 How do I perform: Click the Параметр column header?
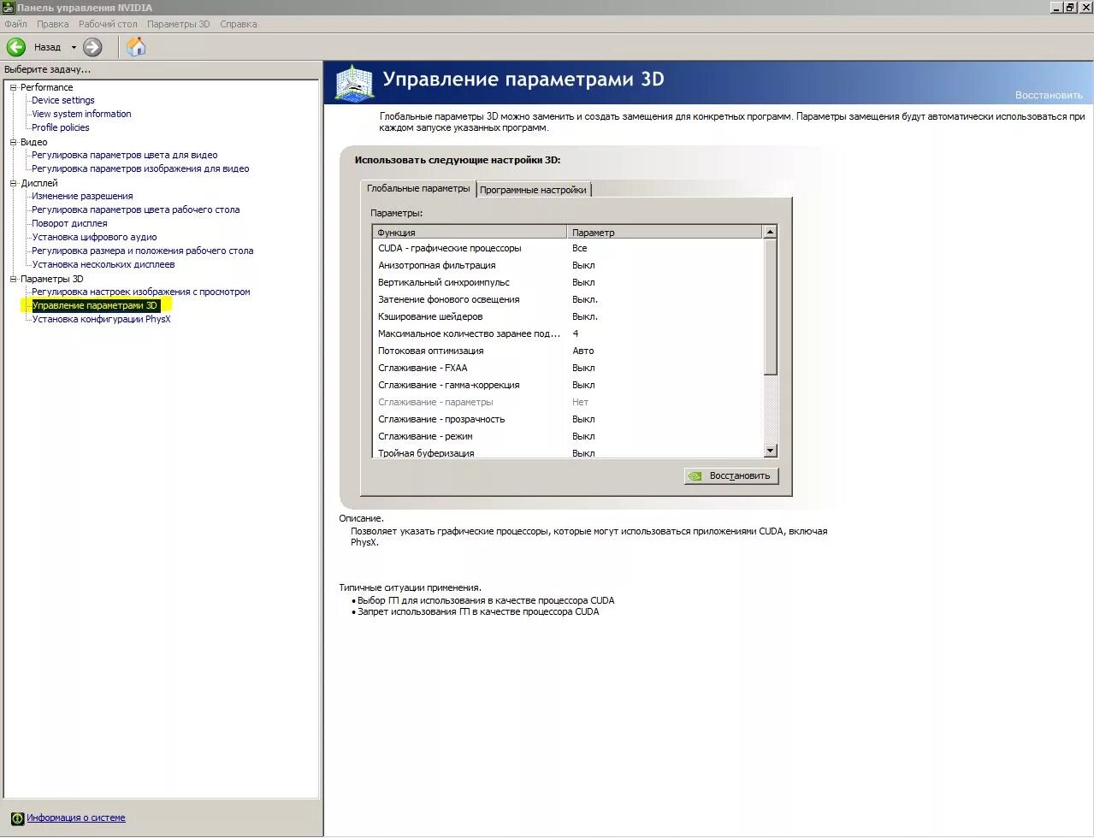[x=665, y=232]
